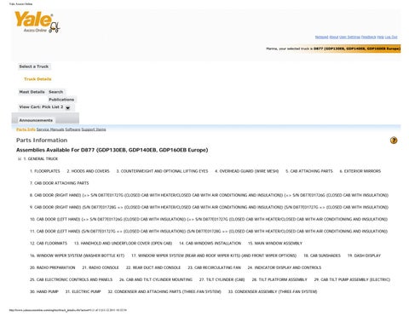Open 31. ELECTRIC PUMP
This screenshot has height=316, width=409.
pyautogui.click(x=83, y=291)
